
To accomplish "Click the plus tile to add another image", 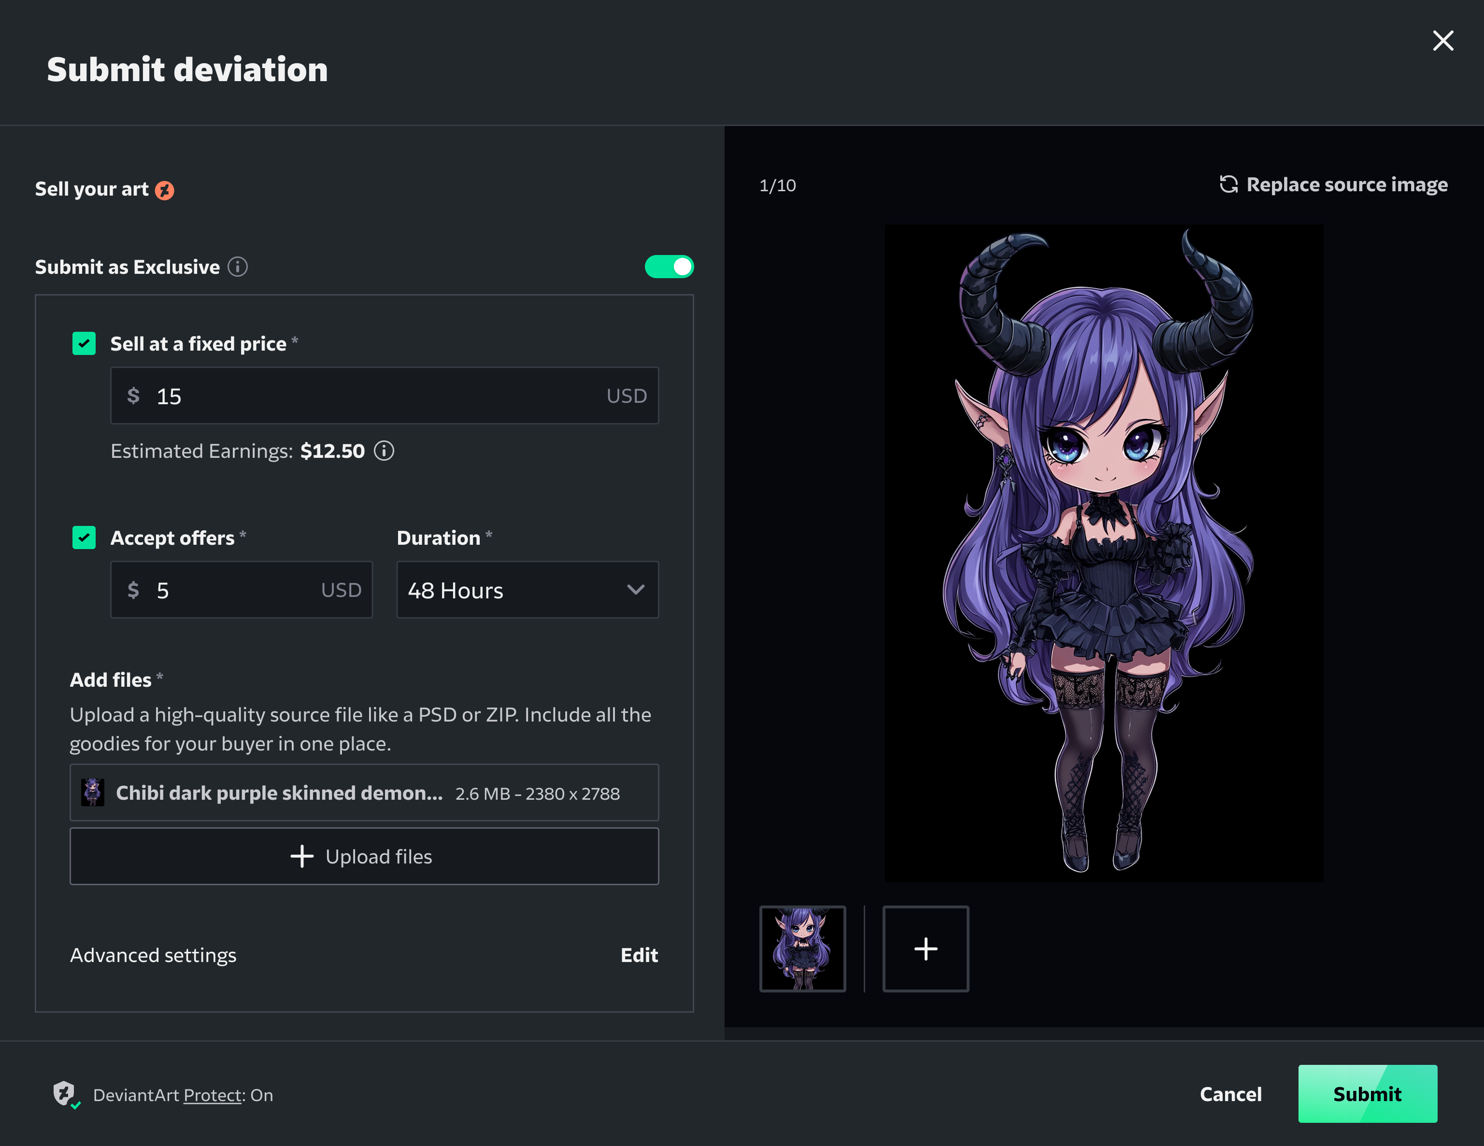I will (926, 948).
